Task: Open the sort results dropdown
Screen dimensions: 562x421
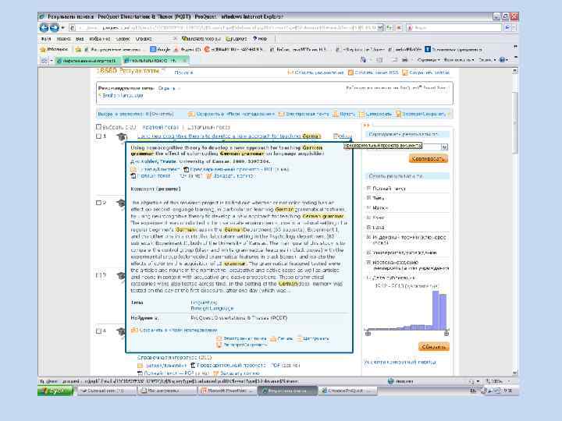Action: coord(444,147)
